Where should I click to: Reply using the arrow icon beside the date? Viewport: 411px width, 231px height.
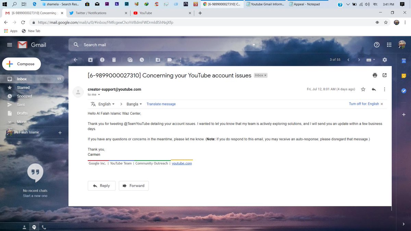point(374,89)
